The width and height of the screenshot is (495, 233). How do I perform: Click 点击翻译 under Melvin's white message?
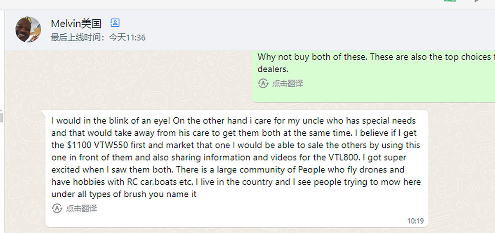pos(81,208)
